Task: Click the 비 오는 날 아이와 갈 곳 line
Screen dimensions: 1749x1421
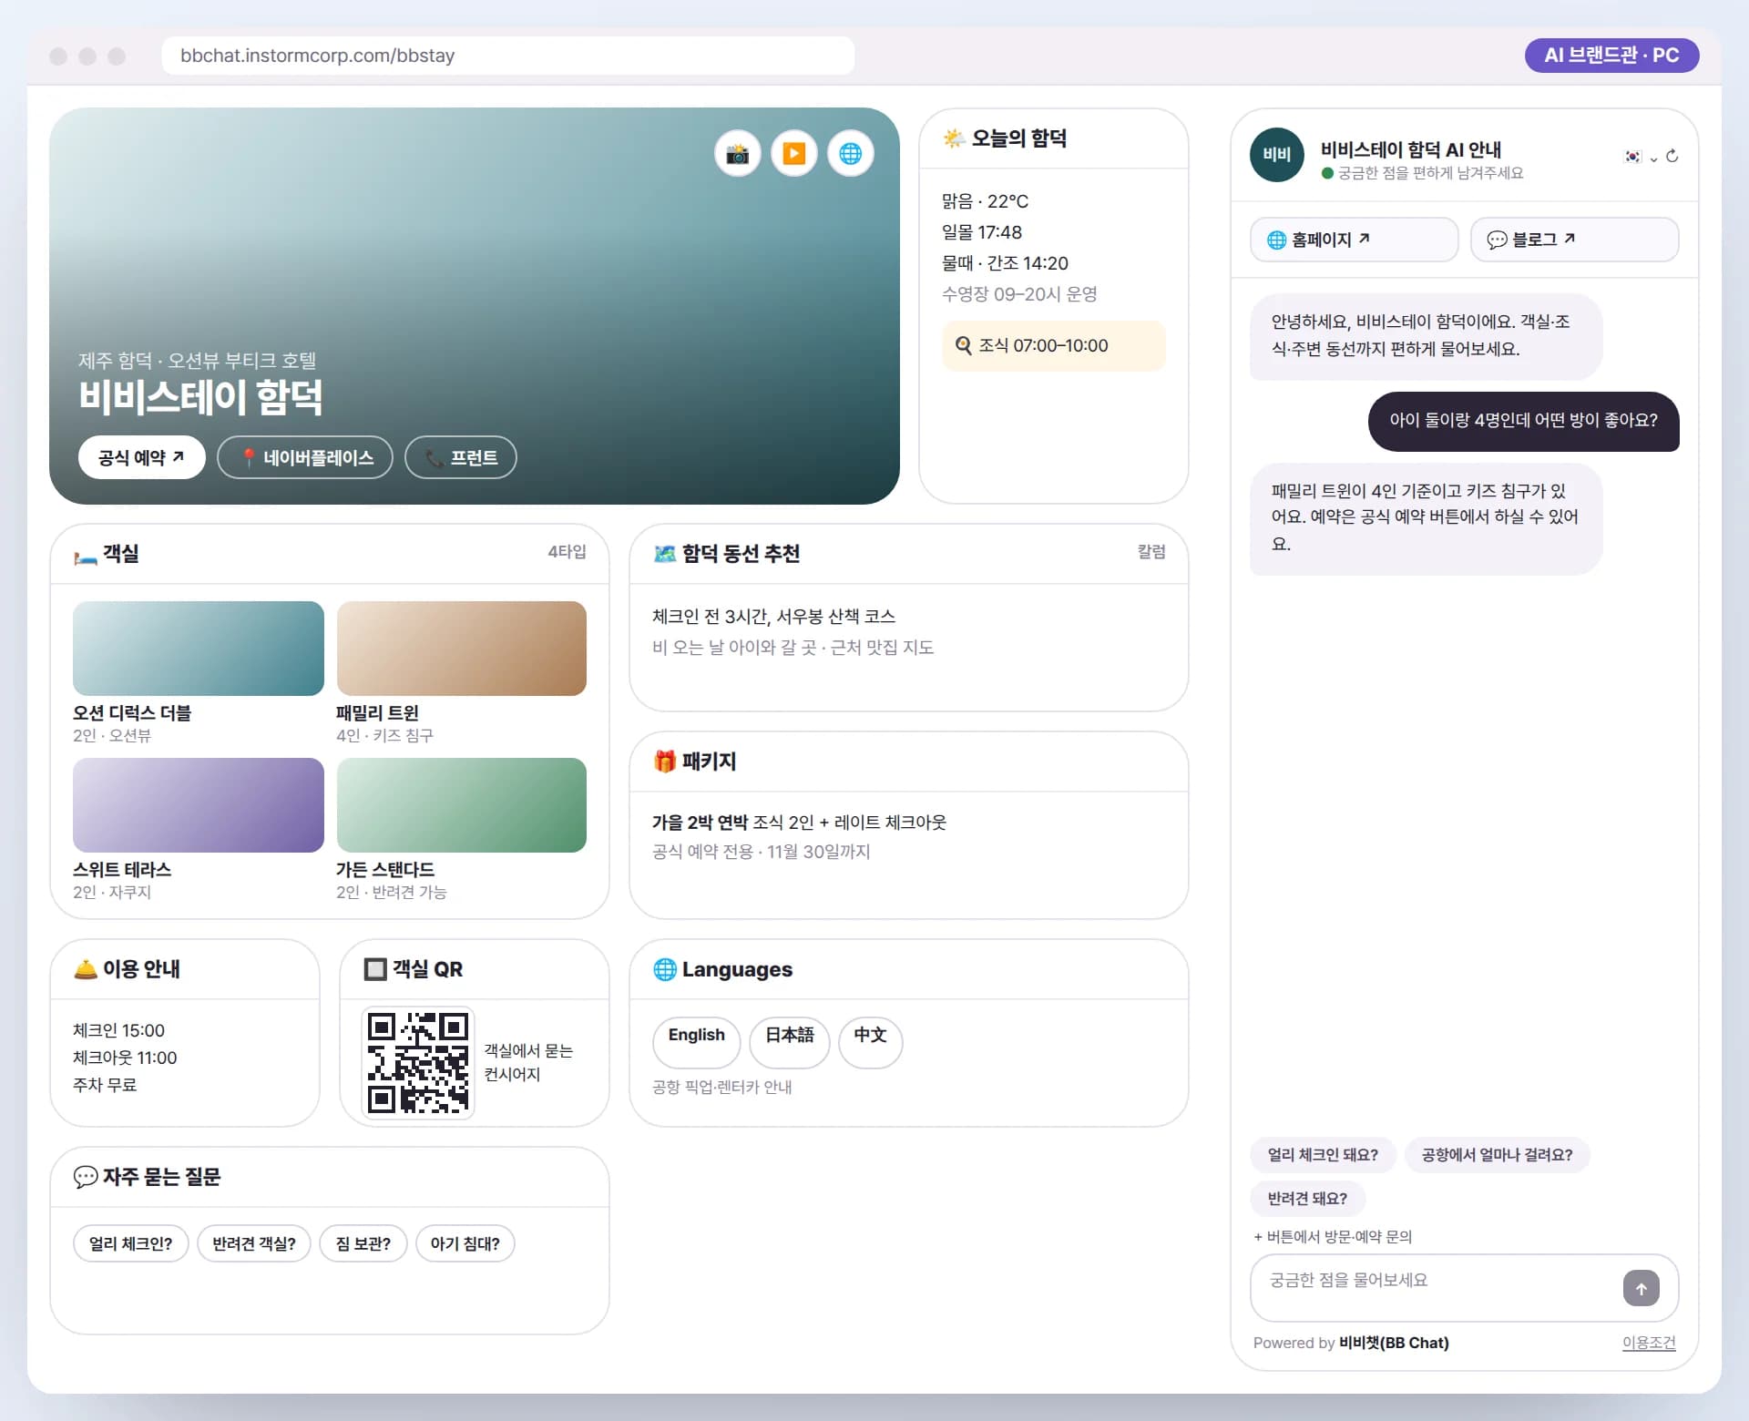Action: (735, 648)
